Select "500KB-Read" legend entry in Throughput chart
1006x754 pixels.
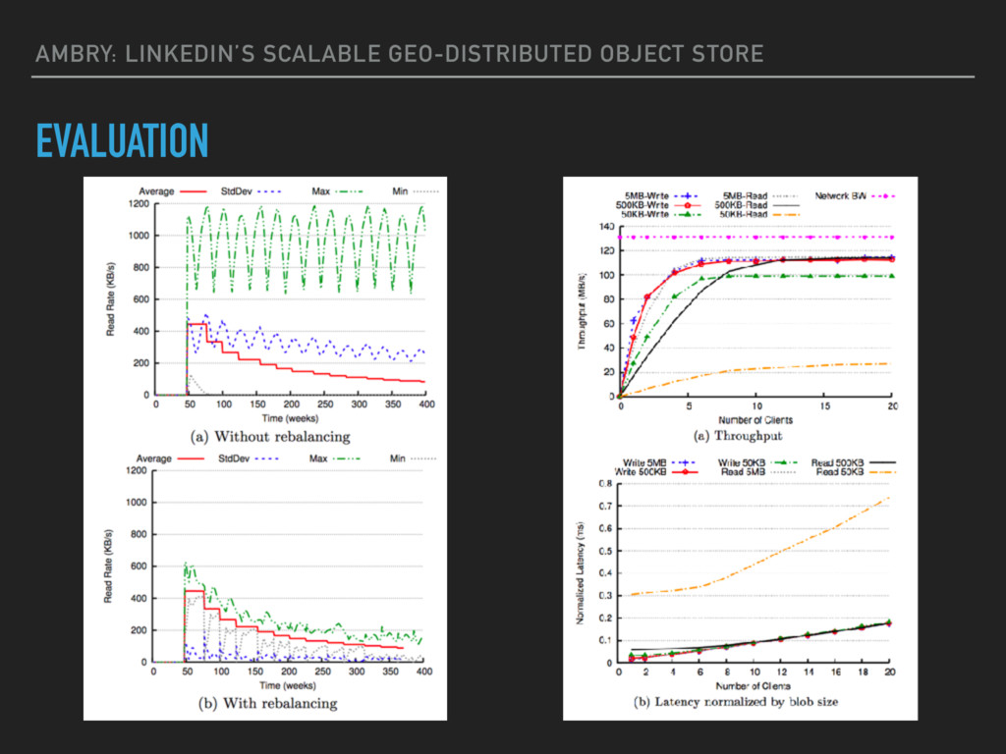point(741,205)
